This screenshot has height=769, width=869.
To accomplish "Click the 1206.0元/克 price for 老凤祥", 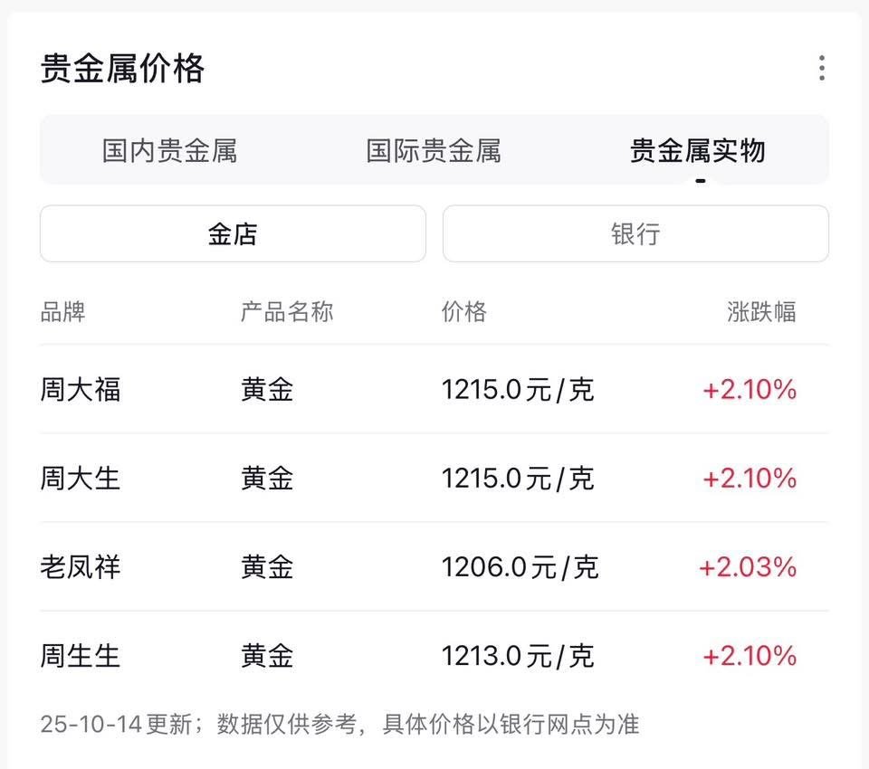I will (520, 567).
